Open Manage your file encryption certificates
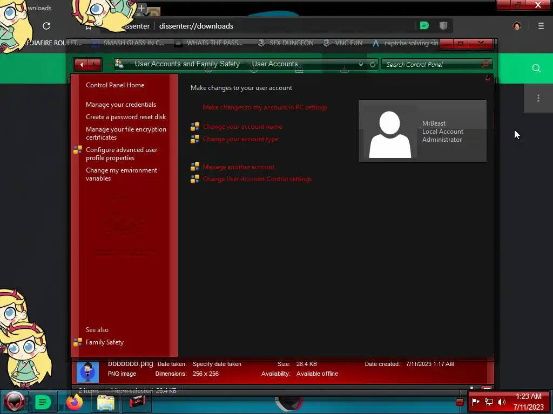This screenshot has height=414, width=553. 126,133
